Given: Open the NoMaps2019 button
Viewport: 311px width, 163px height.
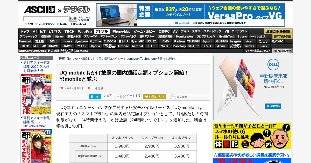Looking at the screenshot, I should [282, 51].
